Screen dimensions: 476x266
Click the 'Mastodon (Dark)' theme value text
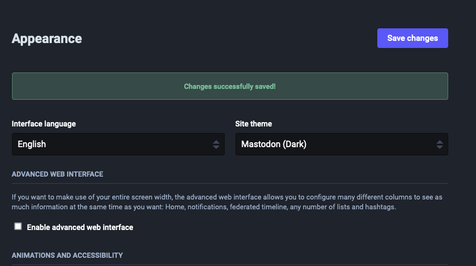pyautogui.click(x=274, y=144)
